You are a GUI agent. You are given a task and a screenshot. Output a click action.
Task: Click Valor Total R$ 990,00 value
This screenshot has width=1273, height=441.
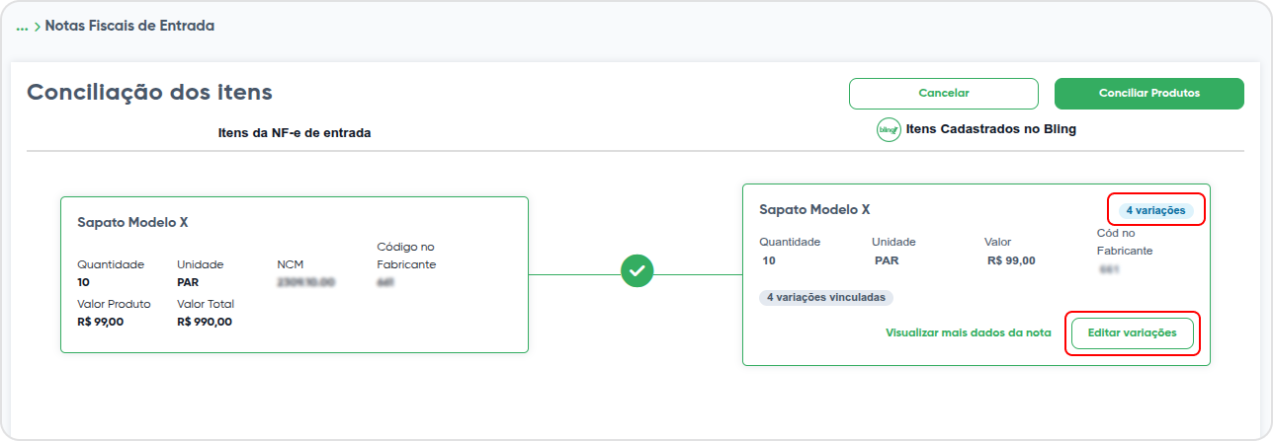point(205,322)
